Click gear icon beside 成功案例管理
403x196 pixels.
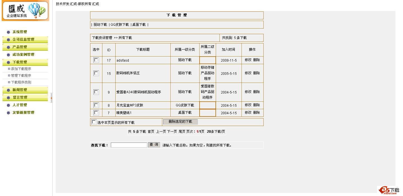coord(8,55)
